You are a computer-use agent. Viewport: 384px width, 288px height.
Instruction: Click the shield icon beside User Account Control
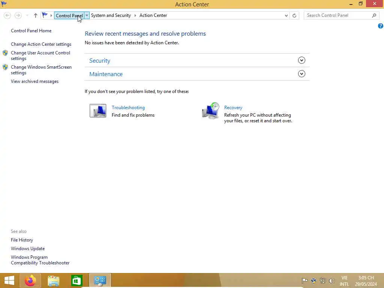point(5,53)
